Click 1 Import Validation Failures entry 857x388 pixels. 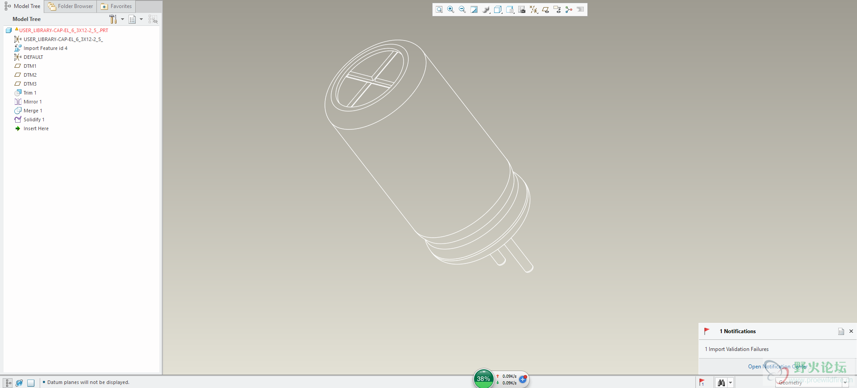pos(736,349)
